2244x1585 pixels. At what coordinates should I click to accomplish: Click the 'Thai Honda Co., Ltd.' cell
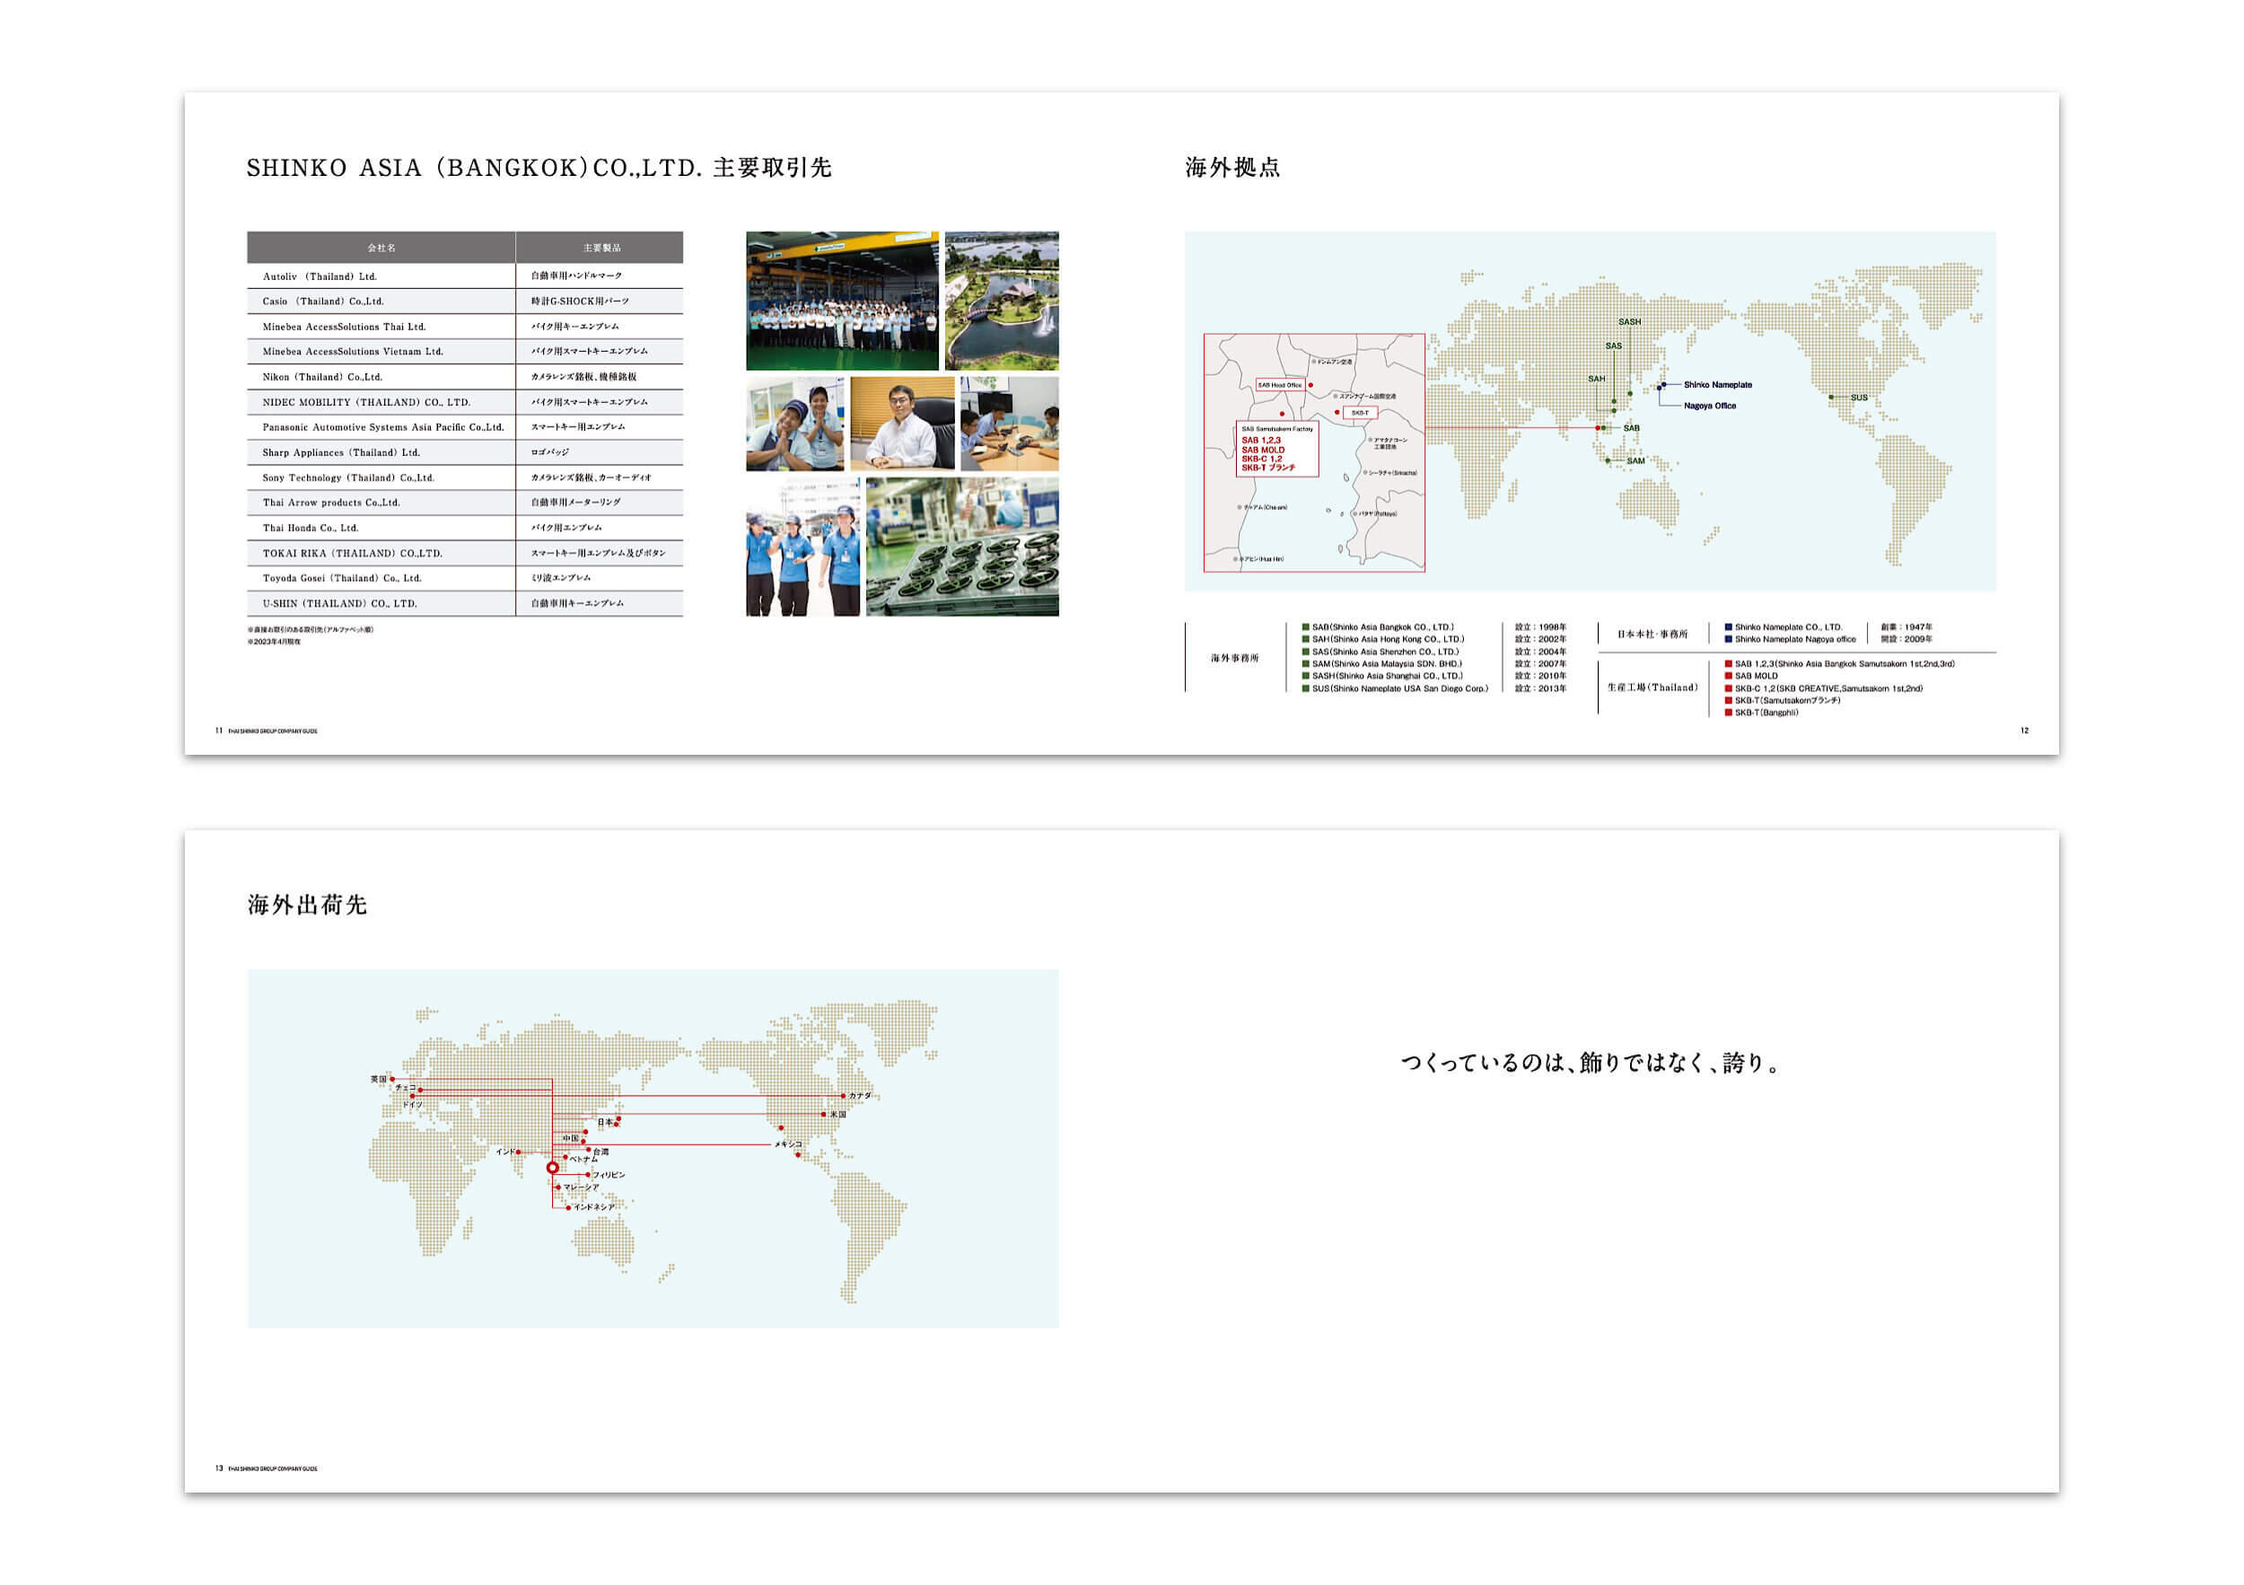(x=381, y=529)
